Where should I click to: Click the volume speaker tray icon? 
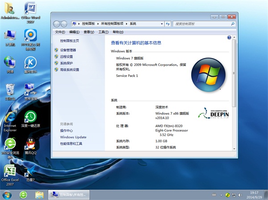240,195
